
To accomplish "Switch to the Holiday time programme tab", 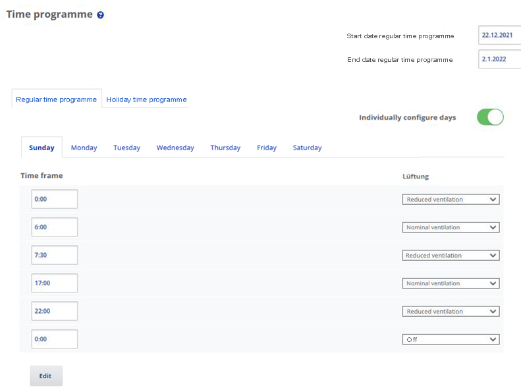I will 146,99.
